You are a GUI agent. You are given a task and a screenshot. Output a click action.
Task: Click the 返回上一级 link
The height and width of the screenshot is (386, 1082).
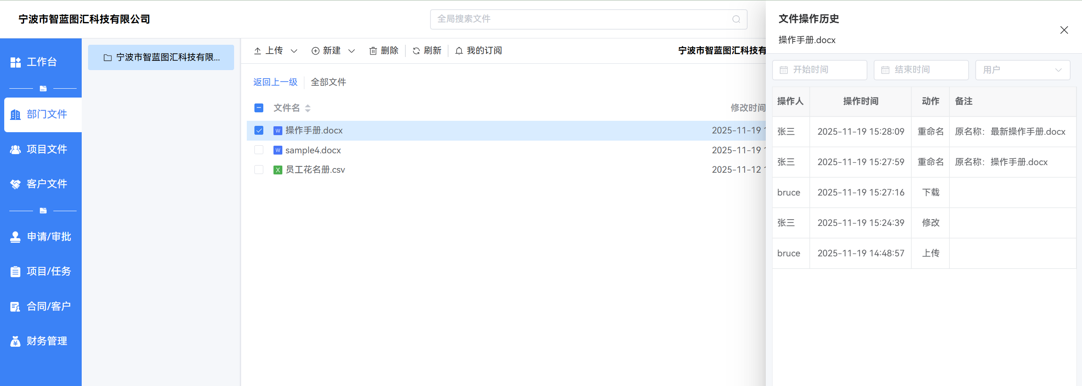pyautogui.click(x=275, y=82)
